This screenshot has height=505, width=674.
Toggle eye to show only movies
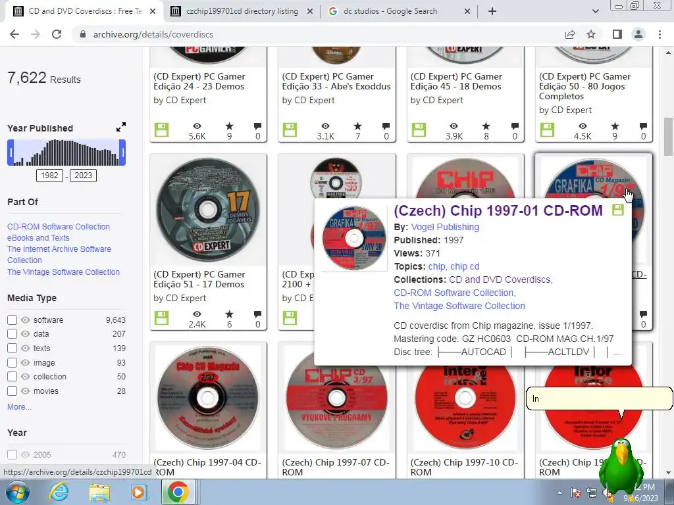coord(26,391)
